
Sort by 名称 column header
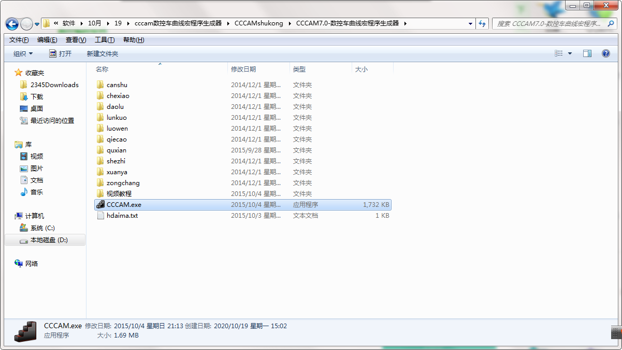coord(102,69)
